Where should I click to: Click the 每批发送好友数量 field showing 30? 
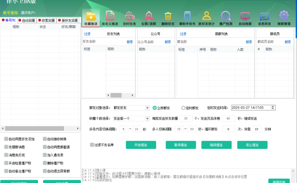pos(186,119)
